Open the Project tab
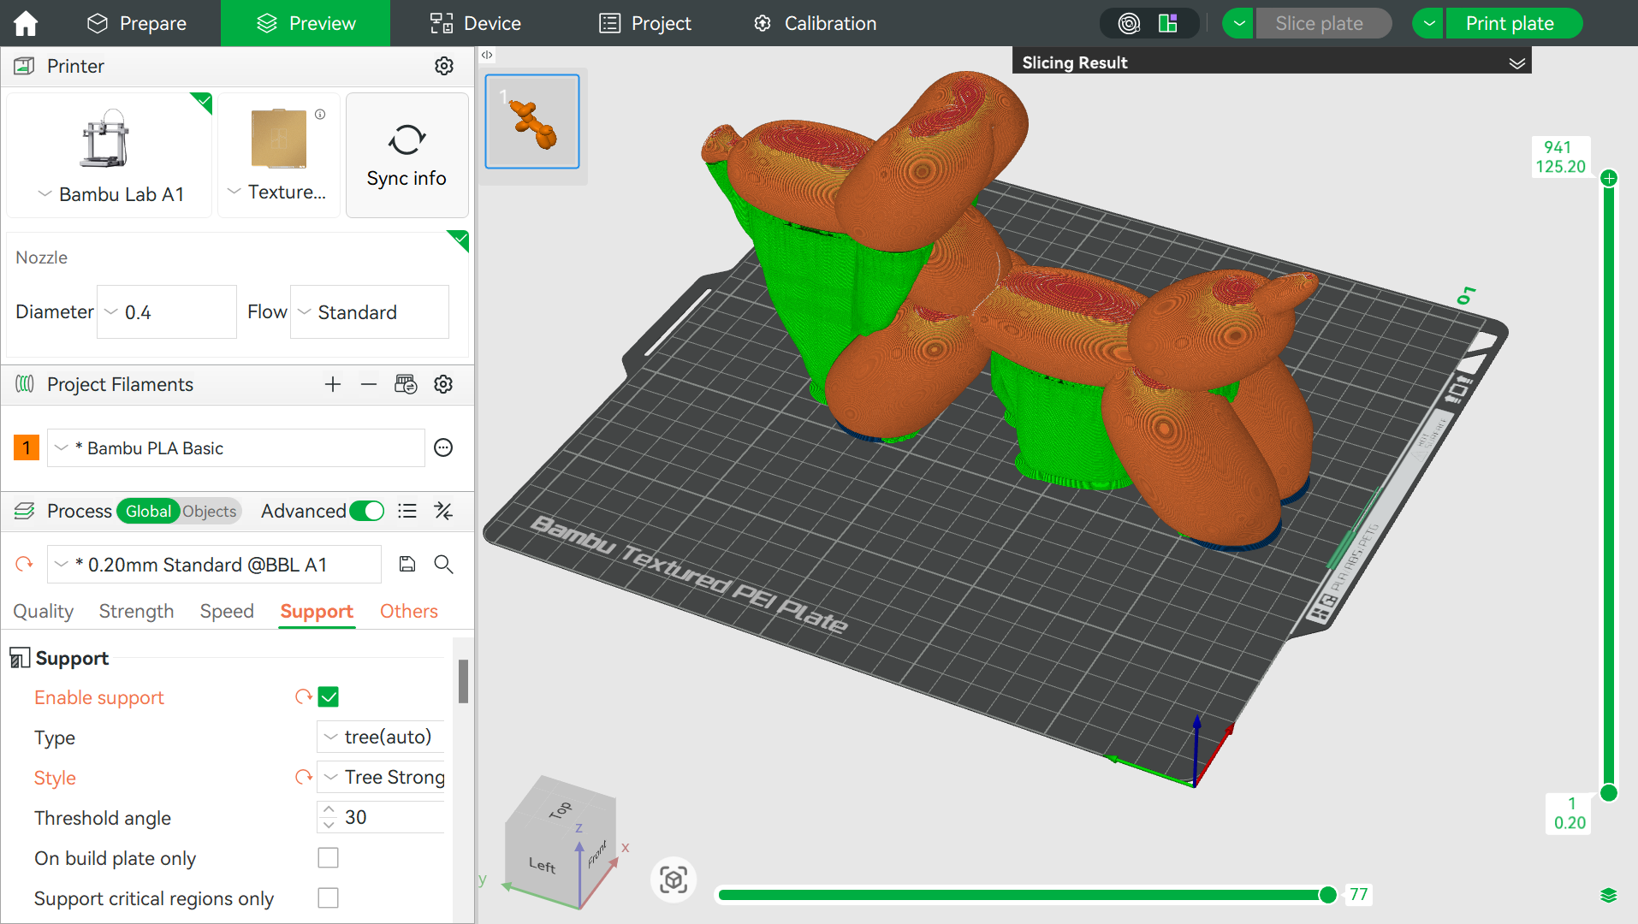1638x924 pixels. coord(645,23)
